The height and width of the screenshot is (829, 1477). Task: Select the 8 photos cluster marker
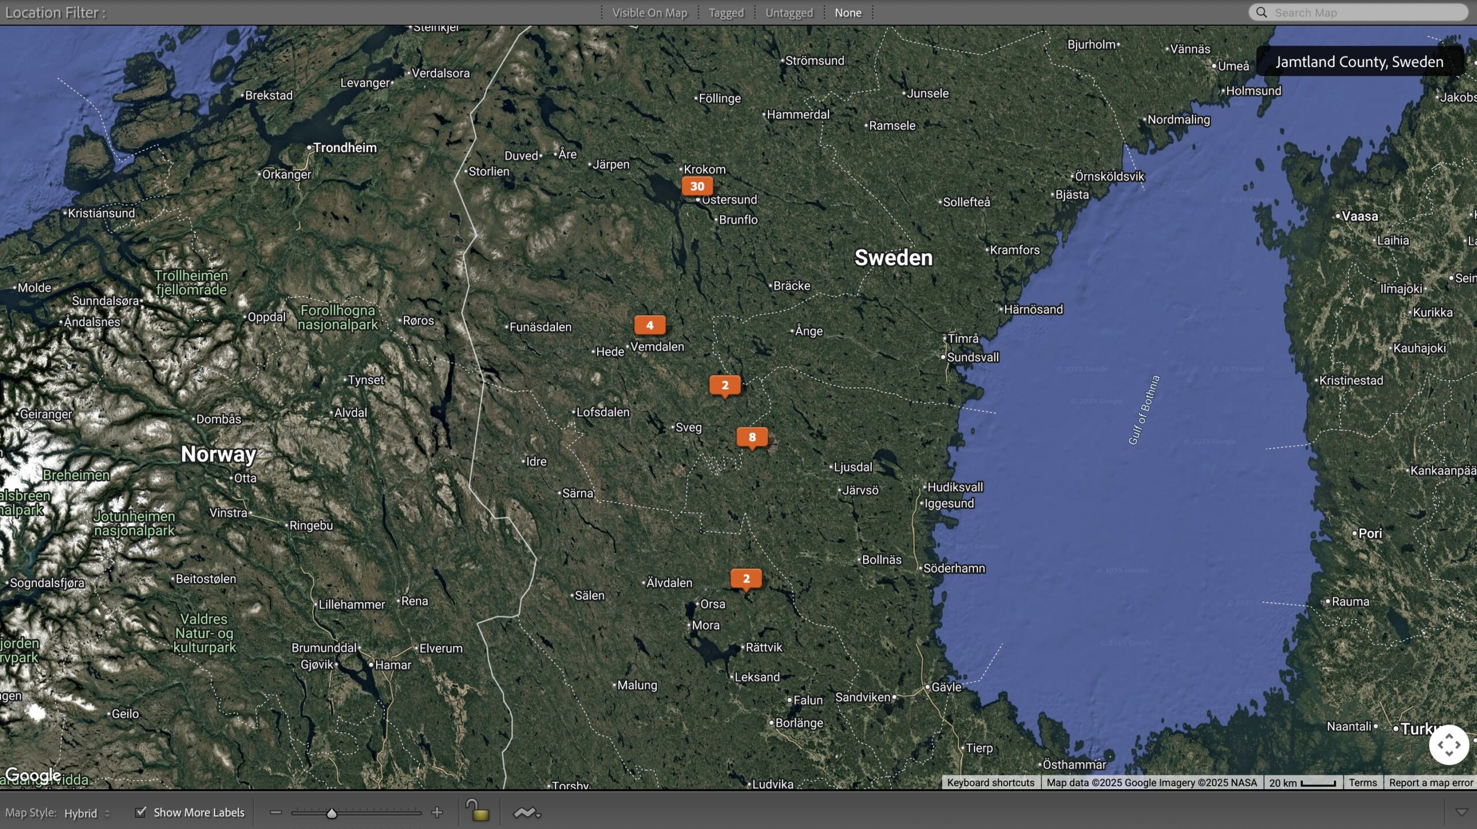[x=751, y=437]
